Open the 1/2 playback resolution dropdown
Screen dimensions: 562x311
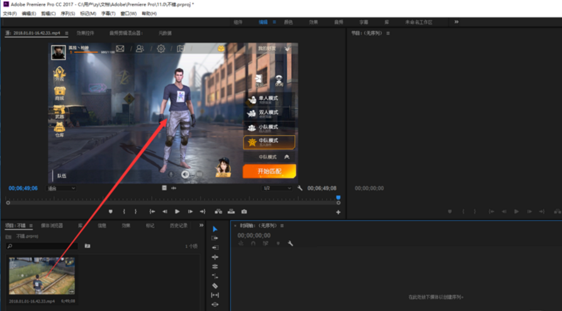pos(278,188)
